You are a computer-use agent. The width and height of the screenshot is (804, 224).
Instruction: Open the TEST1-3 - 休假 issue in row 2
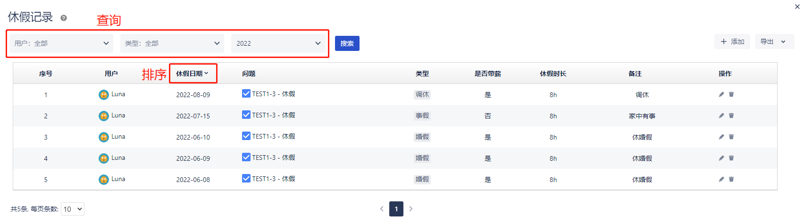pos(274,115)
